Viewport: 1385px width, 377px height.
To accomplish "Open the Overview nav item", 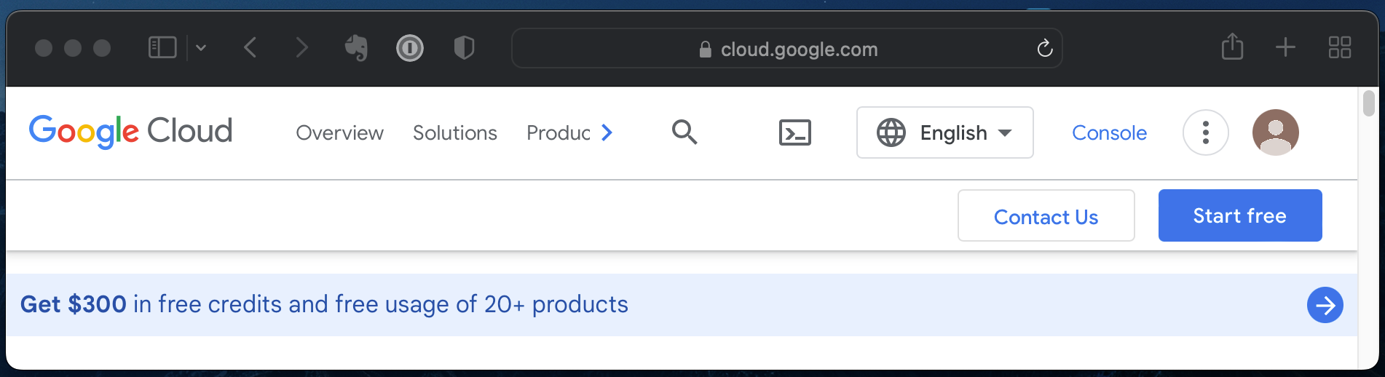I will [339, 133].
